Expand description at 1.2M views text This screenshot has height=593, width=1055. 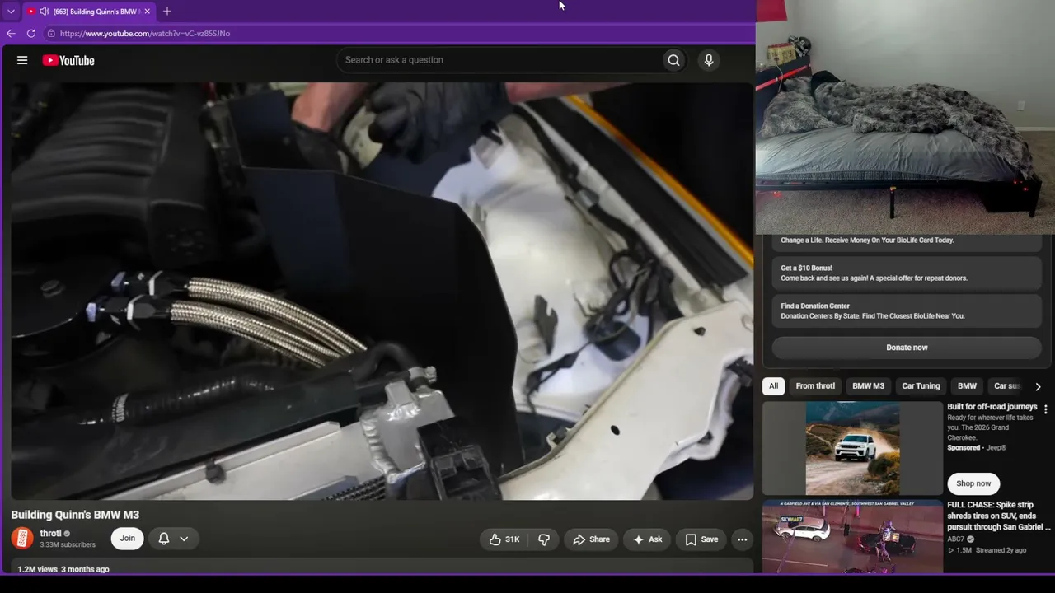click(x=63, y=569)
